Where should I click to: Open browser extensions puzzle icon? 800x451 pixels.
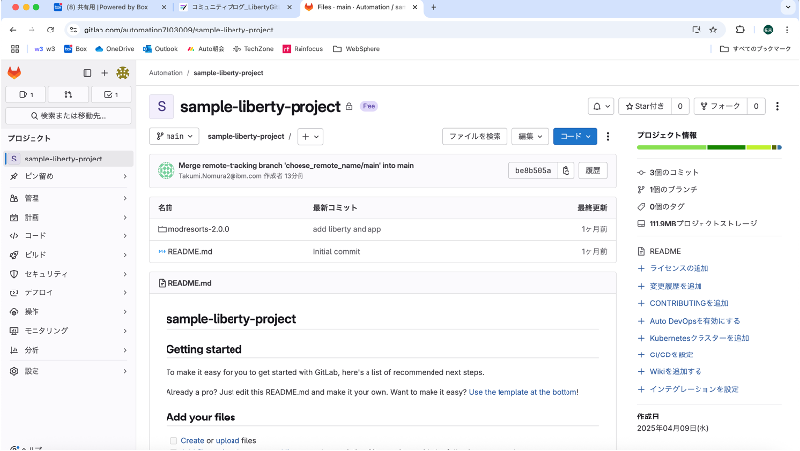pos(740,30)
